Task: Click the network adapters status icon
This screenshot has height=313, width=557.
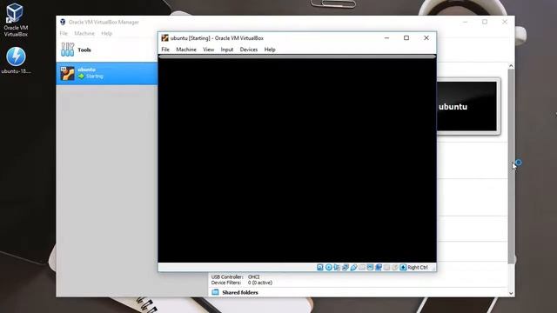Action: [x=346, y=267]
